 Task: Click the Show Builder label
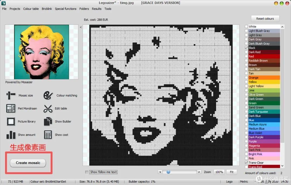pyautogui.click(x=63, y=122)
